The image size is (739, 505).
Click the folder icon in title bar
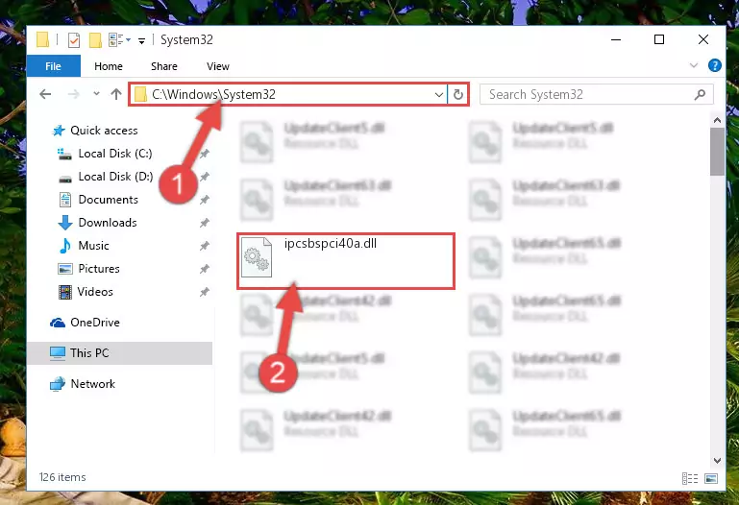(x=43, y=40)
